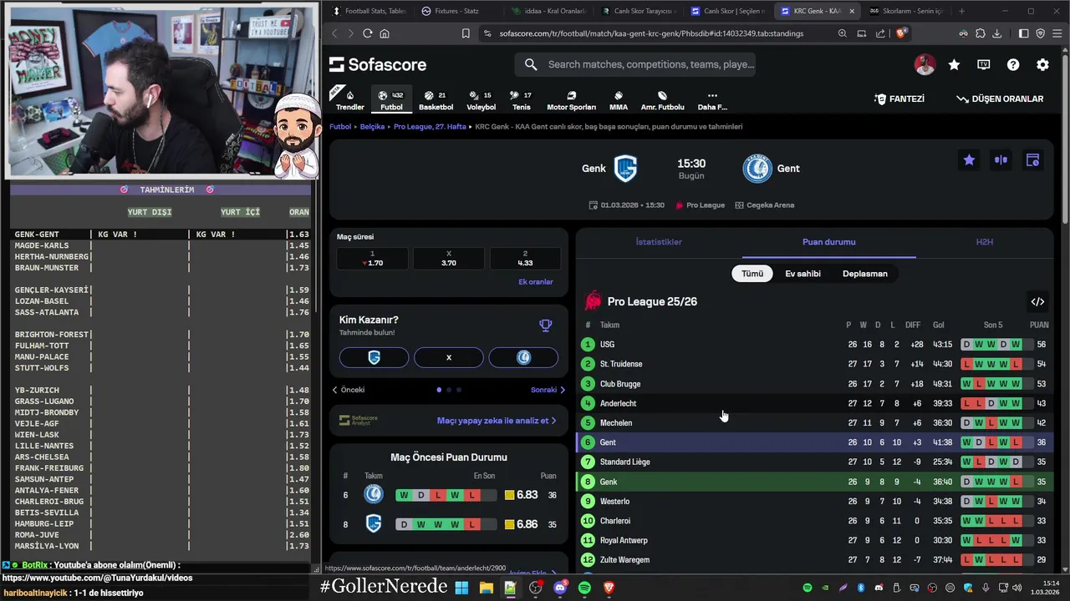
Task: Click the away odds 4.33 box
Action: pyautogui.click(x=525, y=259)
